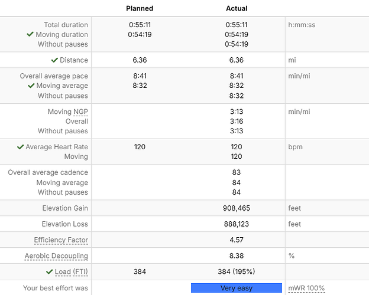
Task: Select the Actual column header
Action: 237,8
